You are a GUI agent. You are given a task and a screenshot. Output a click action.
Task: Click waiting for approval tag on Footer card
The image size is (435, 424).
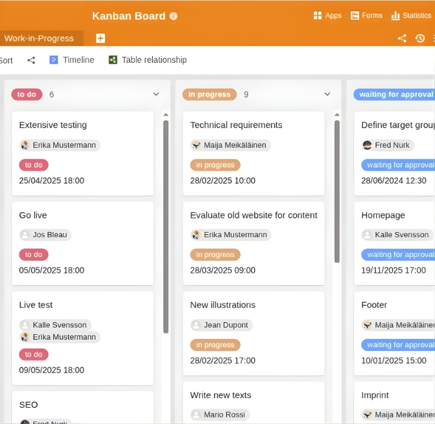[398, 345]
